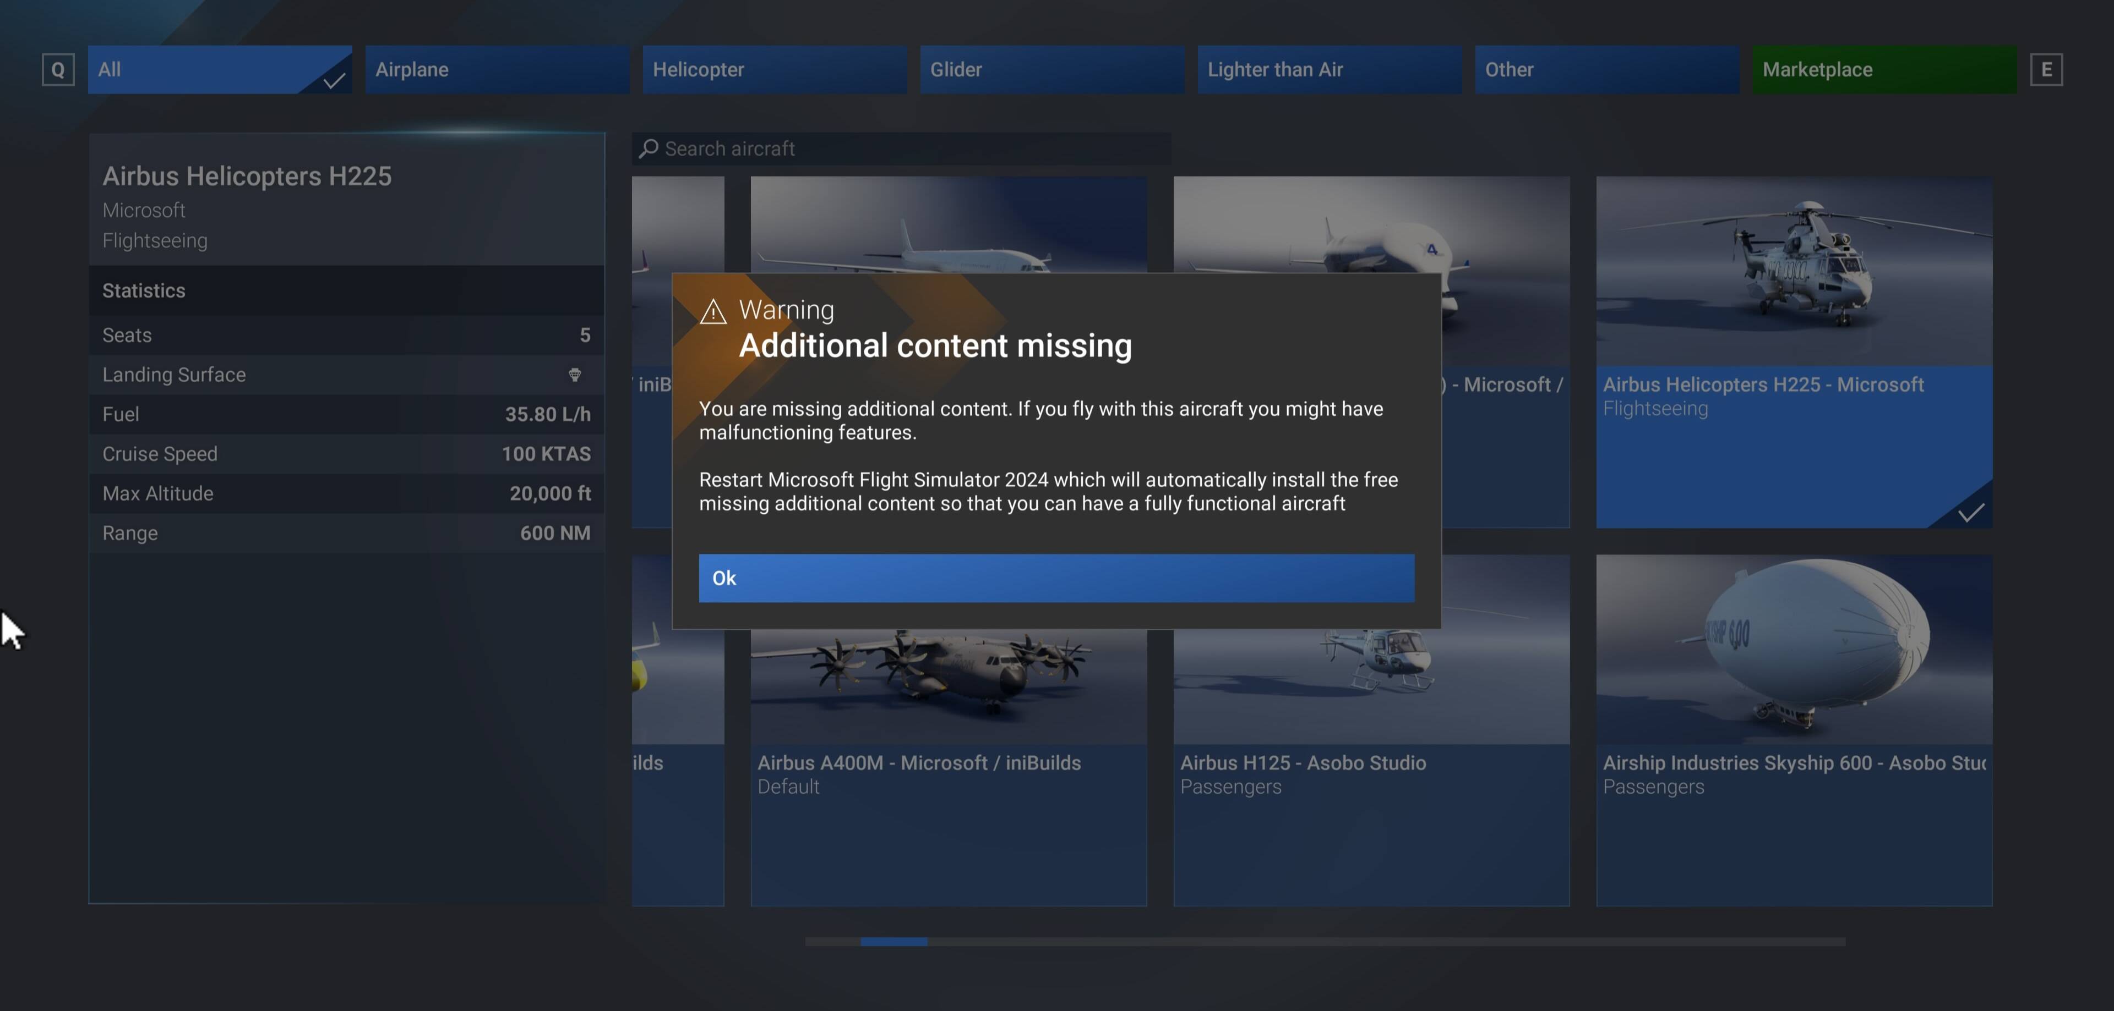Click the E next-category key icon
Image resolution: width=2114 pixels, height=1011 pixels.
point(2046,70)
